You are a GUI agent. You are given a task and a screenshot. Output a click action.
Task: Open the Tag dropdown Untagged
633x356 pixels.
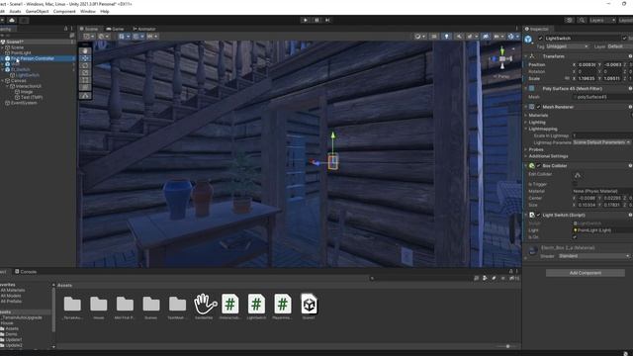pos(567,46)
